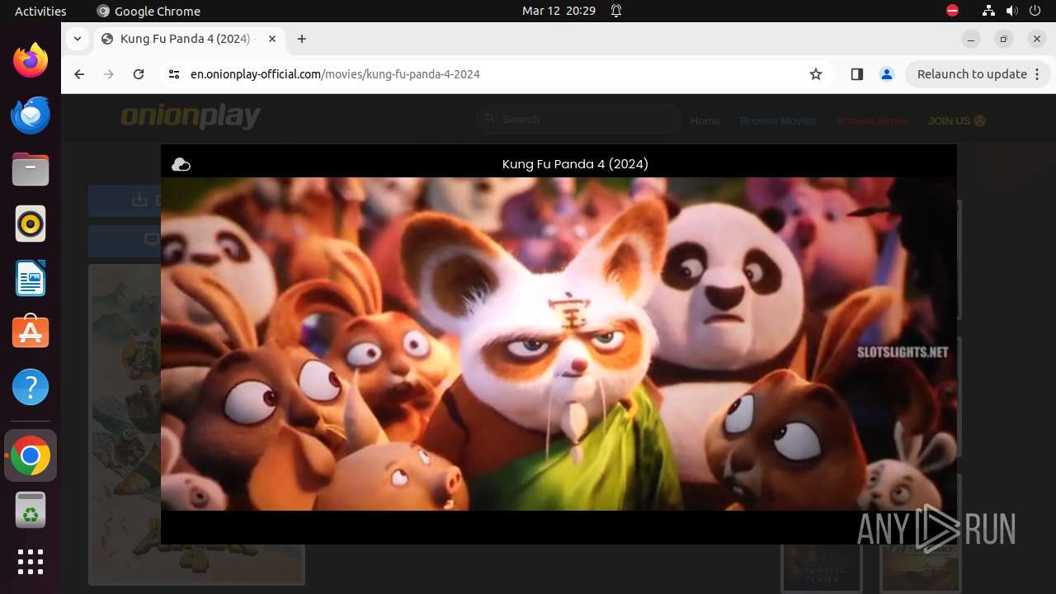The image size is (1056, 594).
Task: Open the Trash from the dock
Action: coord(31,511)
